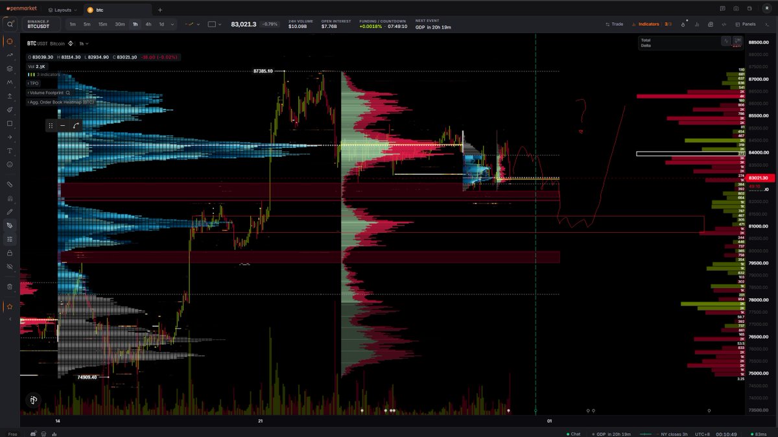Toggle lock all drawings

[10, 253]
